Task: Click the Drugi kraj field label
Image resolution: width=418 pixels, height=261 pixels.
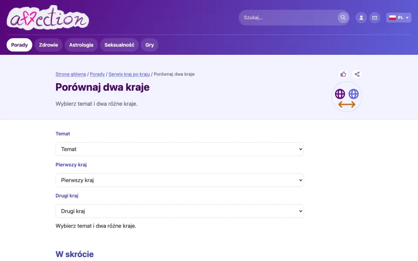Action: click(67, 195)
